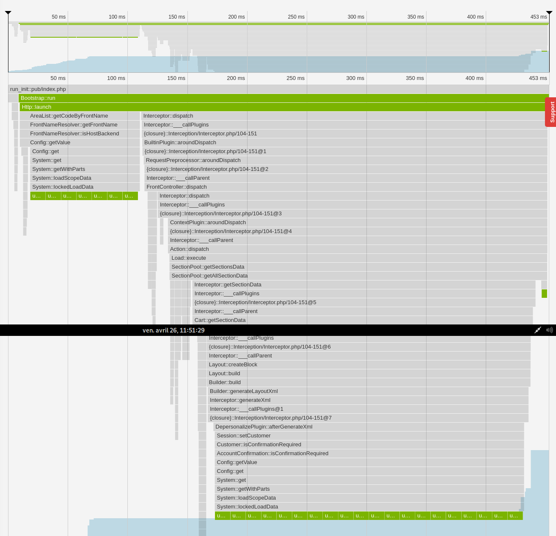The width and height of the screenshot is (556, 536).
Task: Open the Support tab on the right edge
Action: click(551, 112)
